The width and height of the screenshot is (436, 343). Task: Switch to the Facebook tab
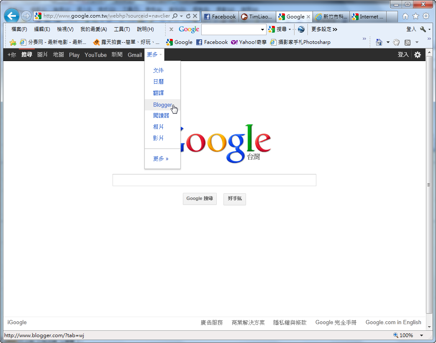(x=220, y=17)
